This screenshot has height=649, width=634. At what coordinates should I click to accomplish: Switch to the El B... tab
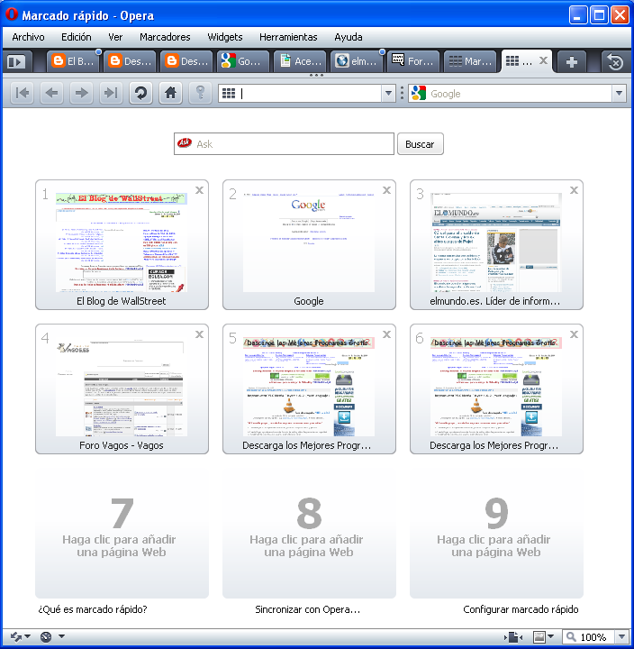point(73,61)
